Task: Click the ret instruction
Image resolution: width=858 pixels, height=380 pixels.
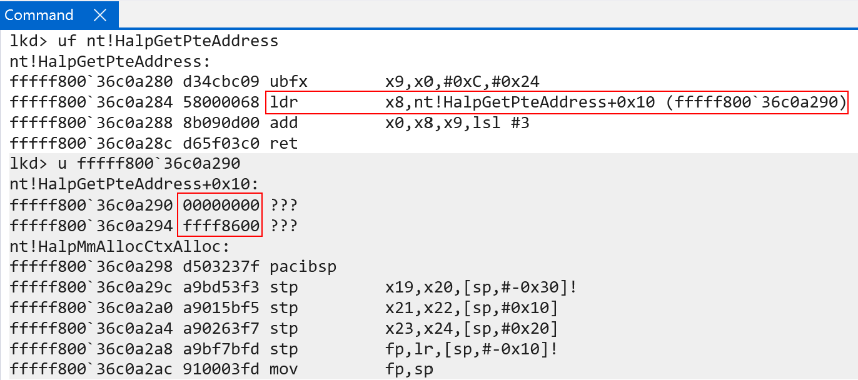Action: 284,144
